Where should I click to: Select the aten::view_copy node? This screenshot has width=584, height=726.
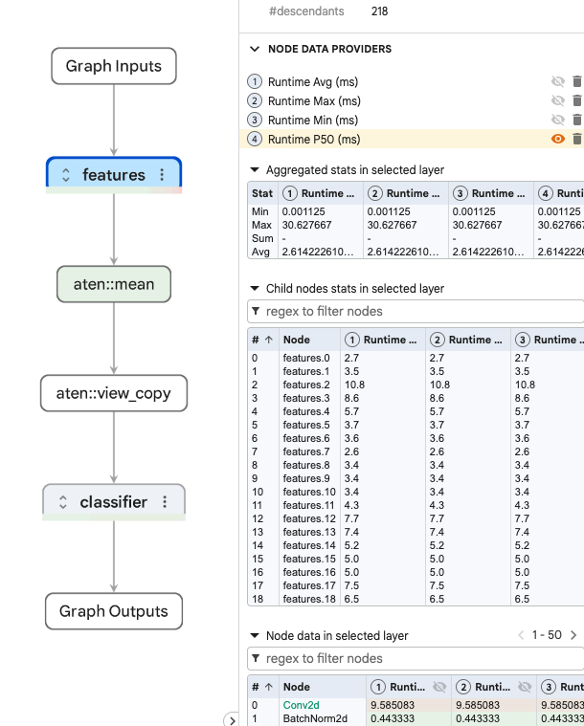coord(114,393)
